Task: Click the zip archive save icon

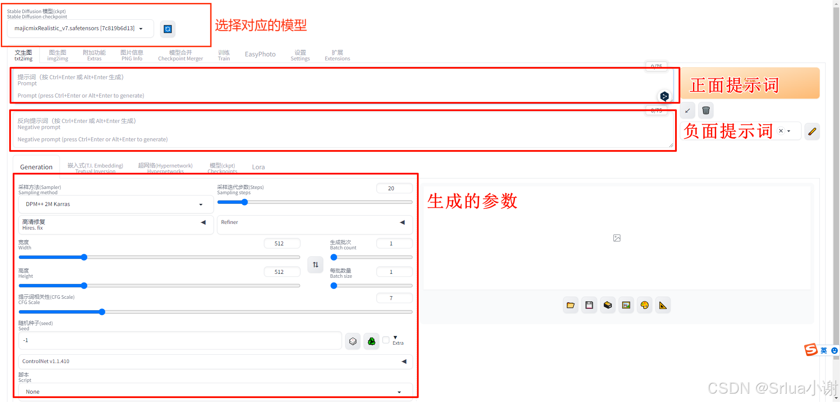Action: point(608,305)
